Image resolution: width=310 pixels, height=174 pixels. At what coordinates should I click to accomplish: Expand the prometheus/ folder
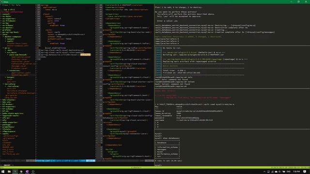(x=8, y=127)
